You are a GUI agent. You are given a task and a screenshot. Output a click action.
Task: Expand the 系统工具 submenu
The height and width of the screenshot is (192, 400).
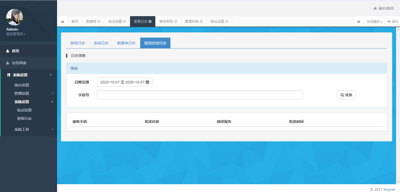click(x=21, y=129)
